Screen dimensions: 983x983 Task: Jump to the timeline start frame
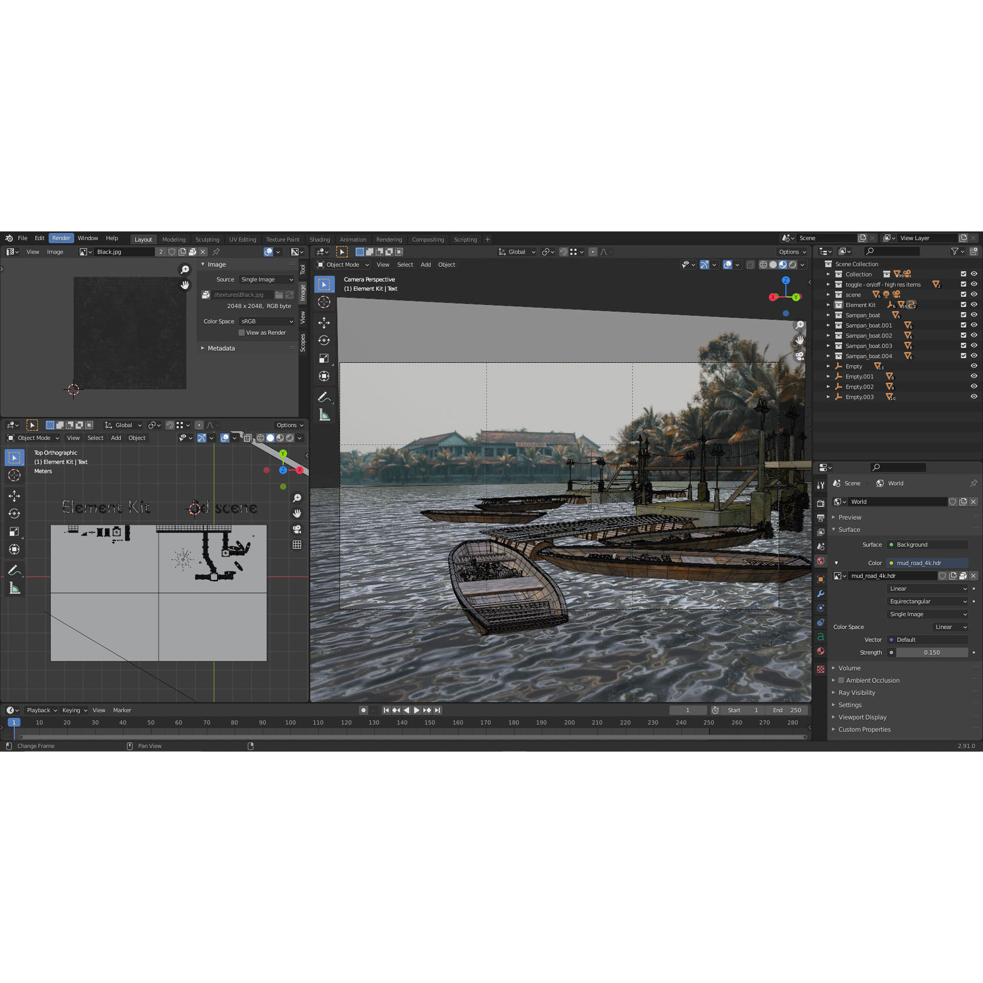point(386,710)
